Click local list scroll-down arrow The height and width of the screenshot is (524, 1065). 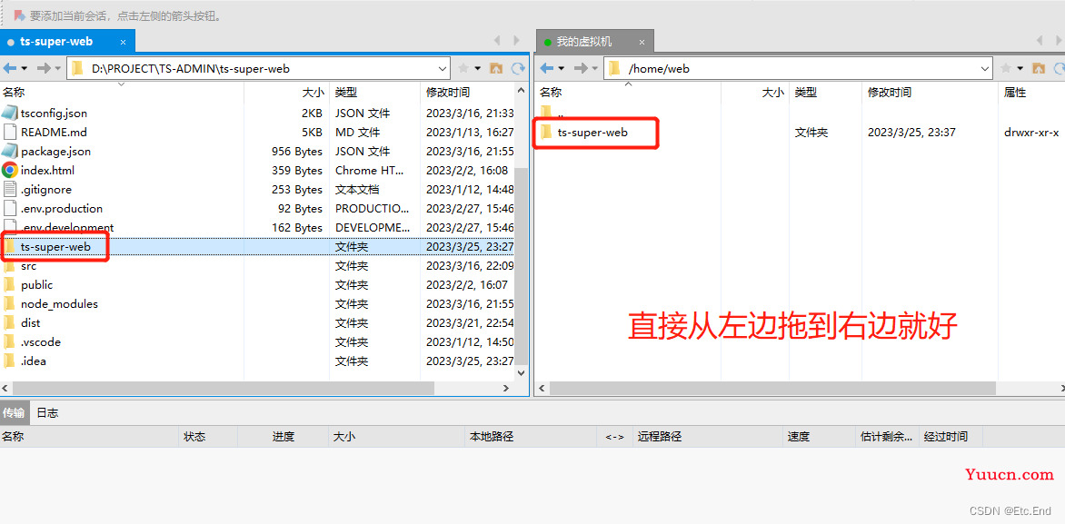(522, 372)
